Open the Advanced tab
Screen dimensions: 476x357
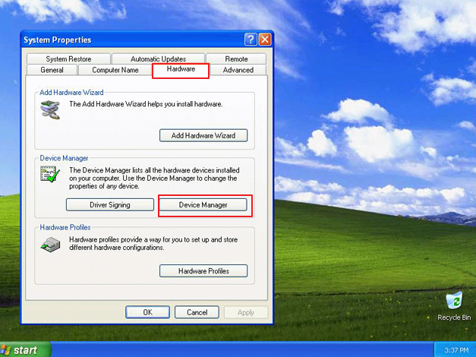coord(238,70)
